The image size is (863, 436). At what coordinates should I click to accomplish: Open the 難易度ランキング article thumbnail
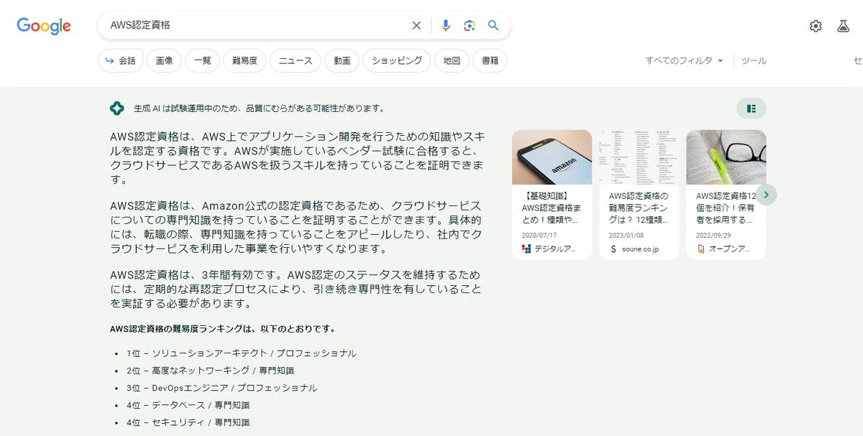pos(639,157)
